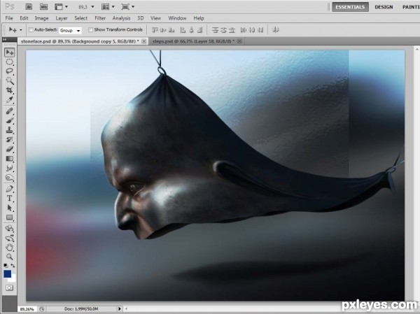This screenshot has width=420, height=314.
Task: Open the blue foreground color swatch
Action: click(x=8, y=274)
